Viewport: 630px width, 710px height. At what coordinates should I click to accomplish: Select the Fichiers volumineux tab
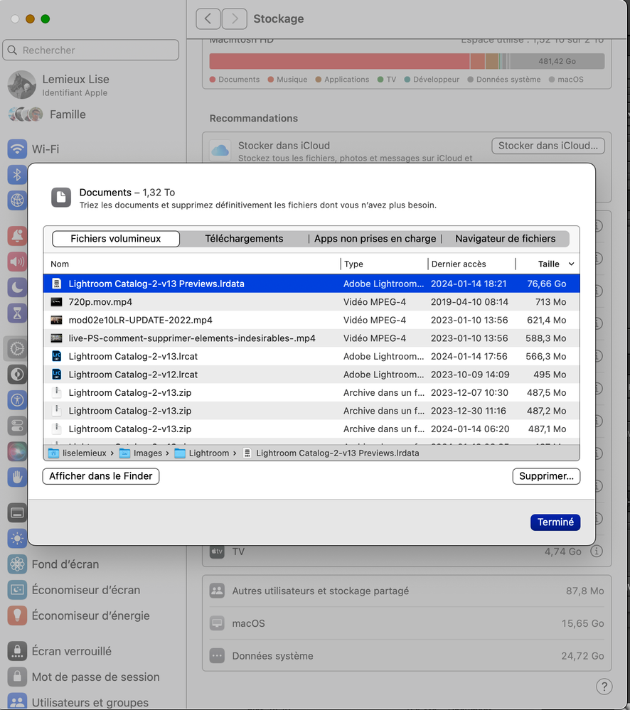[116, 239]
